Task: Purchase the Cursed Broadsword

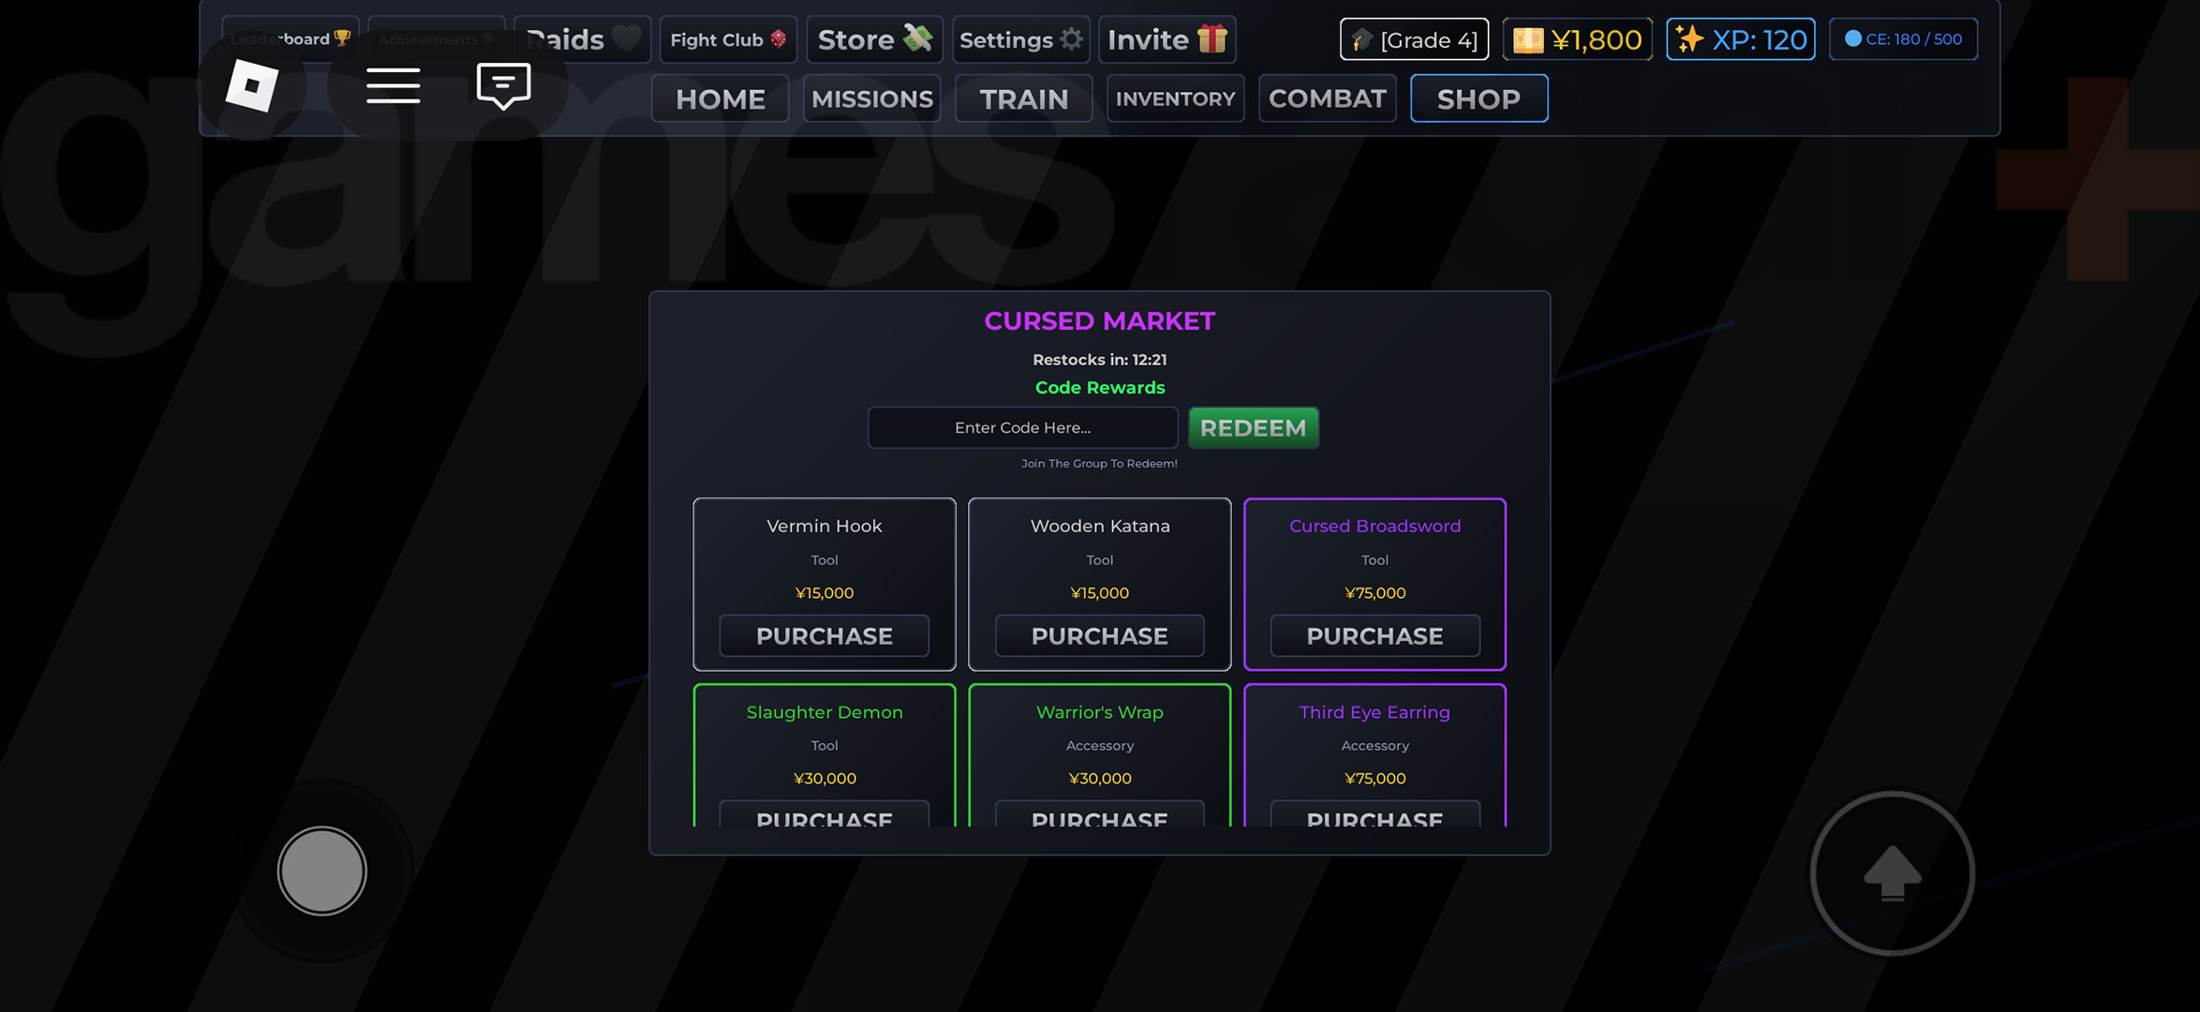Action: point(1375,636)
